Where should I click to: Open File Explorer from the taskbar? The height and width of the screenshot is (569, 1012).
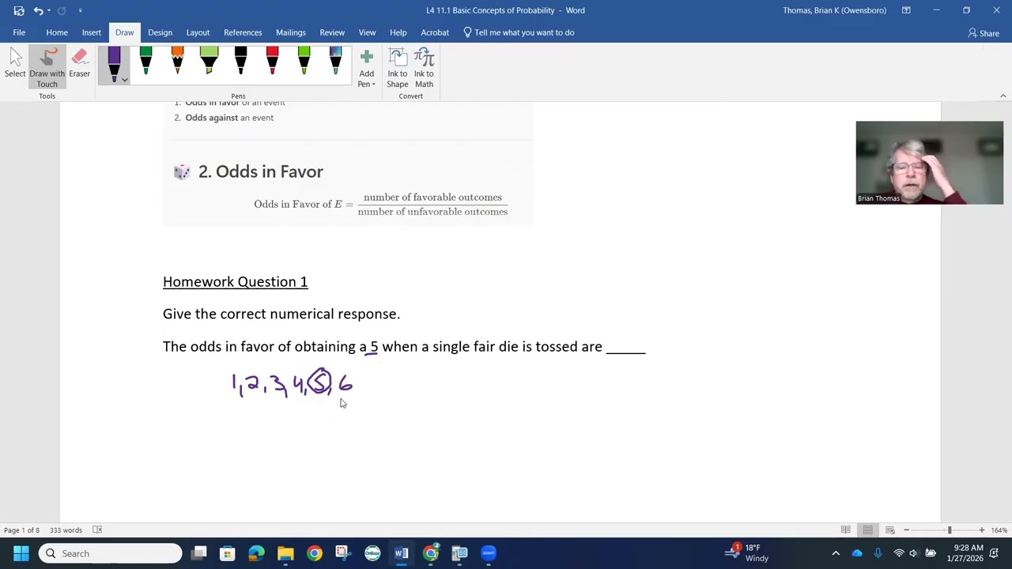point(285,553)
